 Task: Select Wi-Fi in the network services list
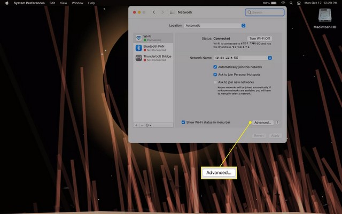point(152,37)
